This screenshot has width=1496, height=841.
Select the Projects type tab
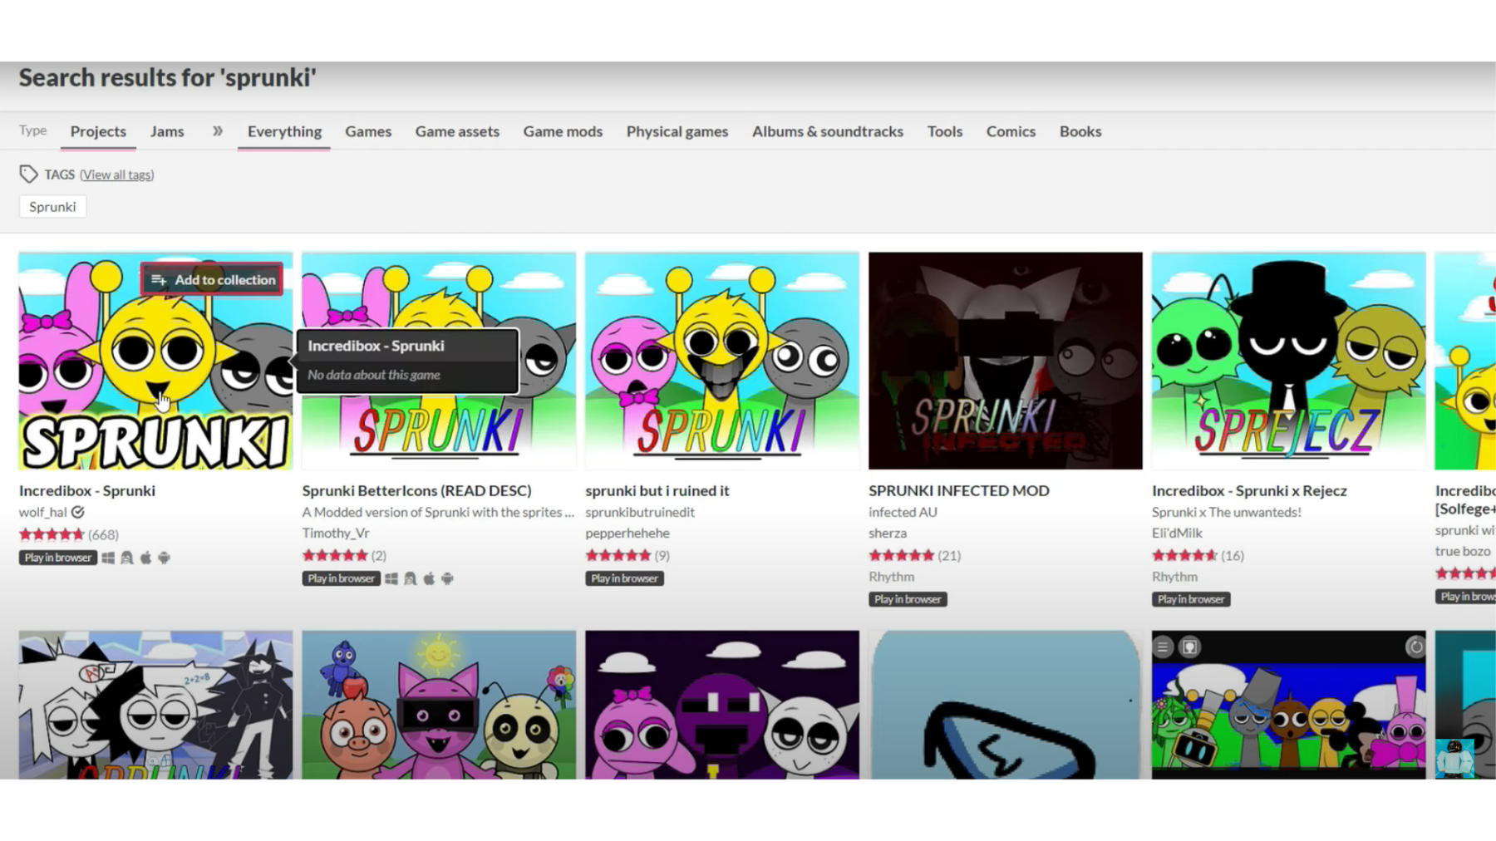pyautogui.click(x=98, y=131)
